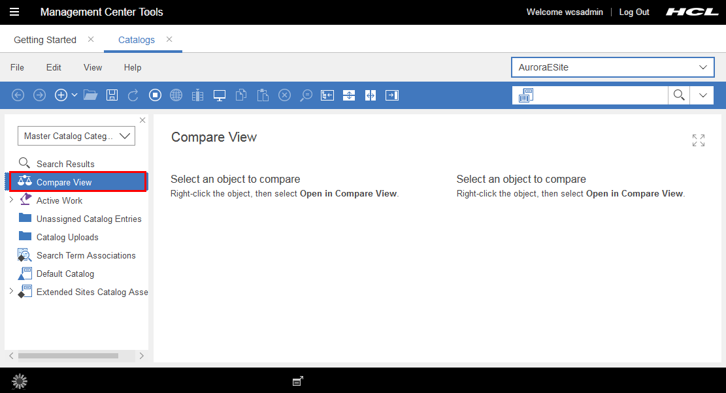Viewport: 726px width, 393px height.
Task: Close the explorer pane with X
Action: [142, 120]
